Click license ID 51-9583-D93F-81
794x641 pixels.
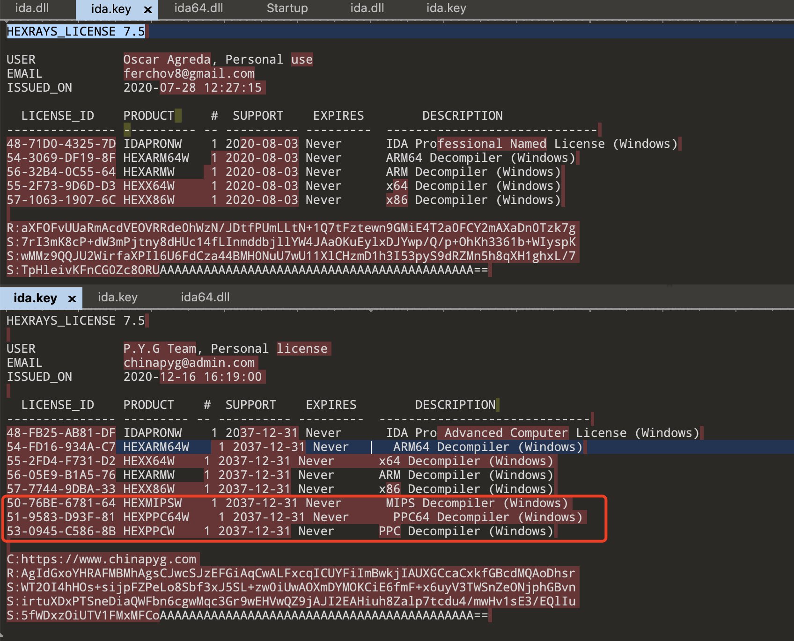click(x=61, y=517)
